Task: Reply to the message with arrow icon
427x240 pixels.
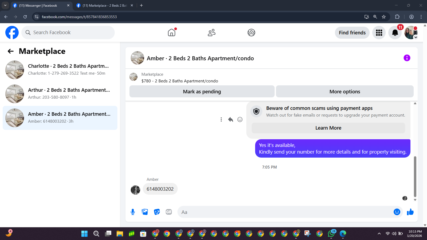Action: pyautogui.click(x=231, y=119)
